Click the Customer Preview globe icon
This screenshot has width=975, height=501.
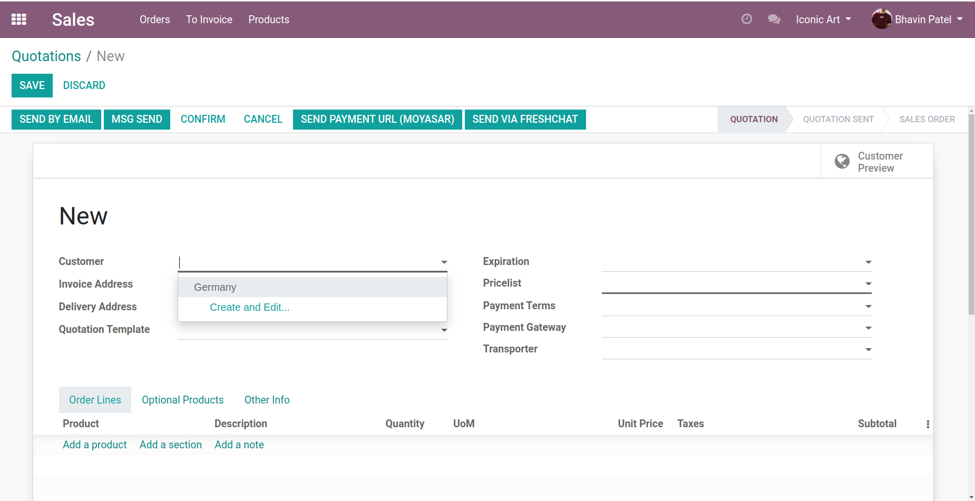[x=842, y=161]
